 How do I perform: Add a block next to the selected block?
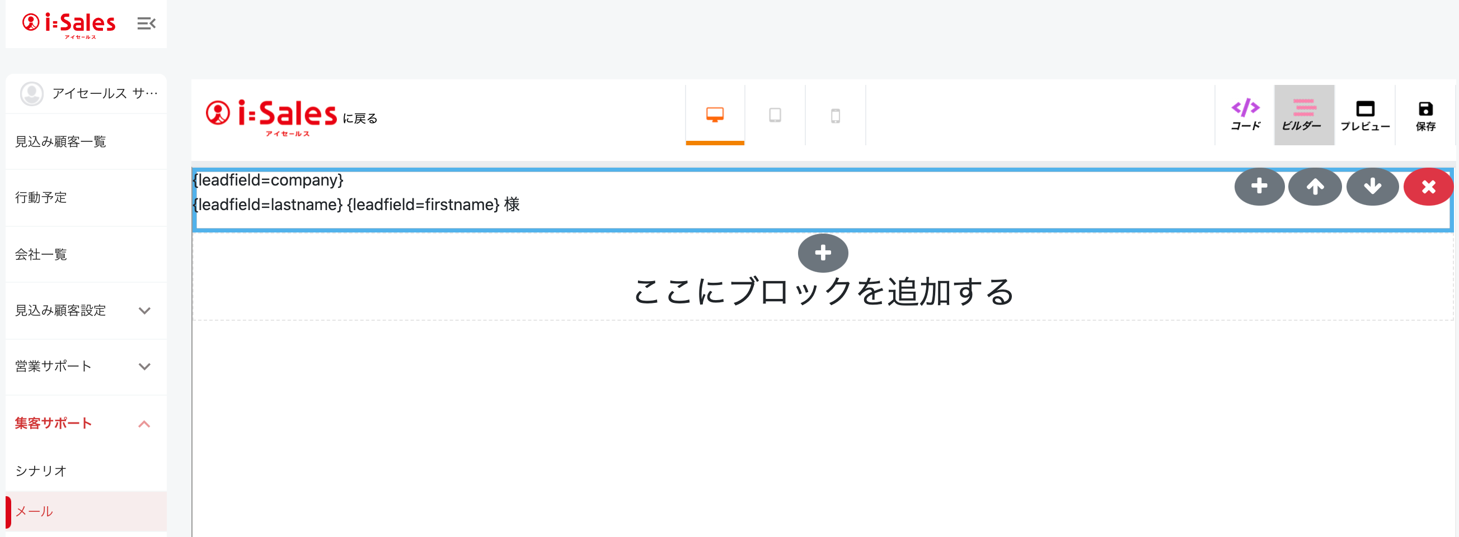click(x=1259, y=186)
